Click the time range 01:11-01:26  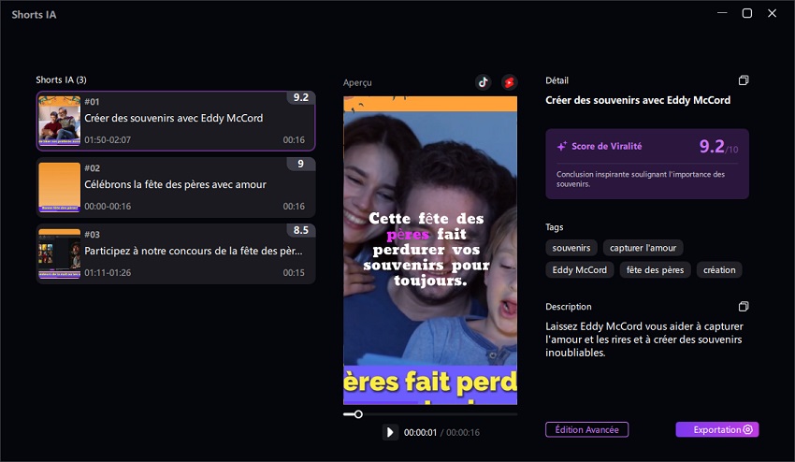coord(108,272)
